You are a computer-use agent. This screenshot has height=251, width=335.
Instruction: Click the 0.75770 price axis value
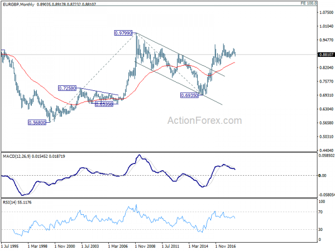coord(327,81)
